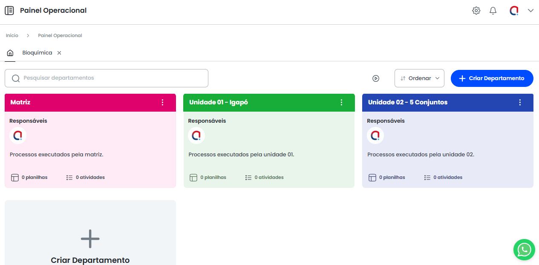Open WhatsApp support chat button
The width and height of the screenshot is (539, 265).
[524, 250]
